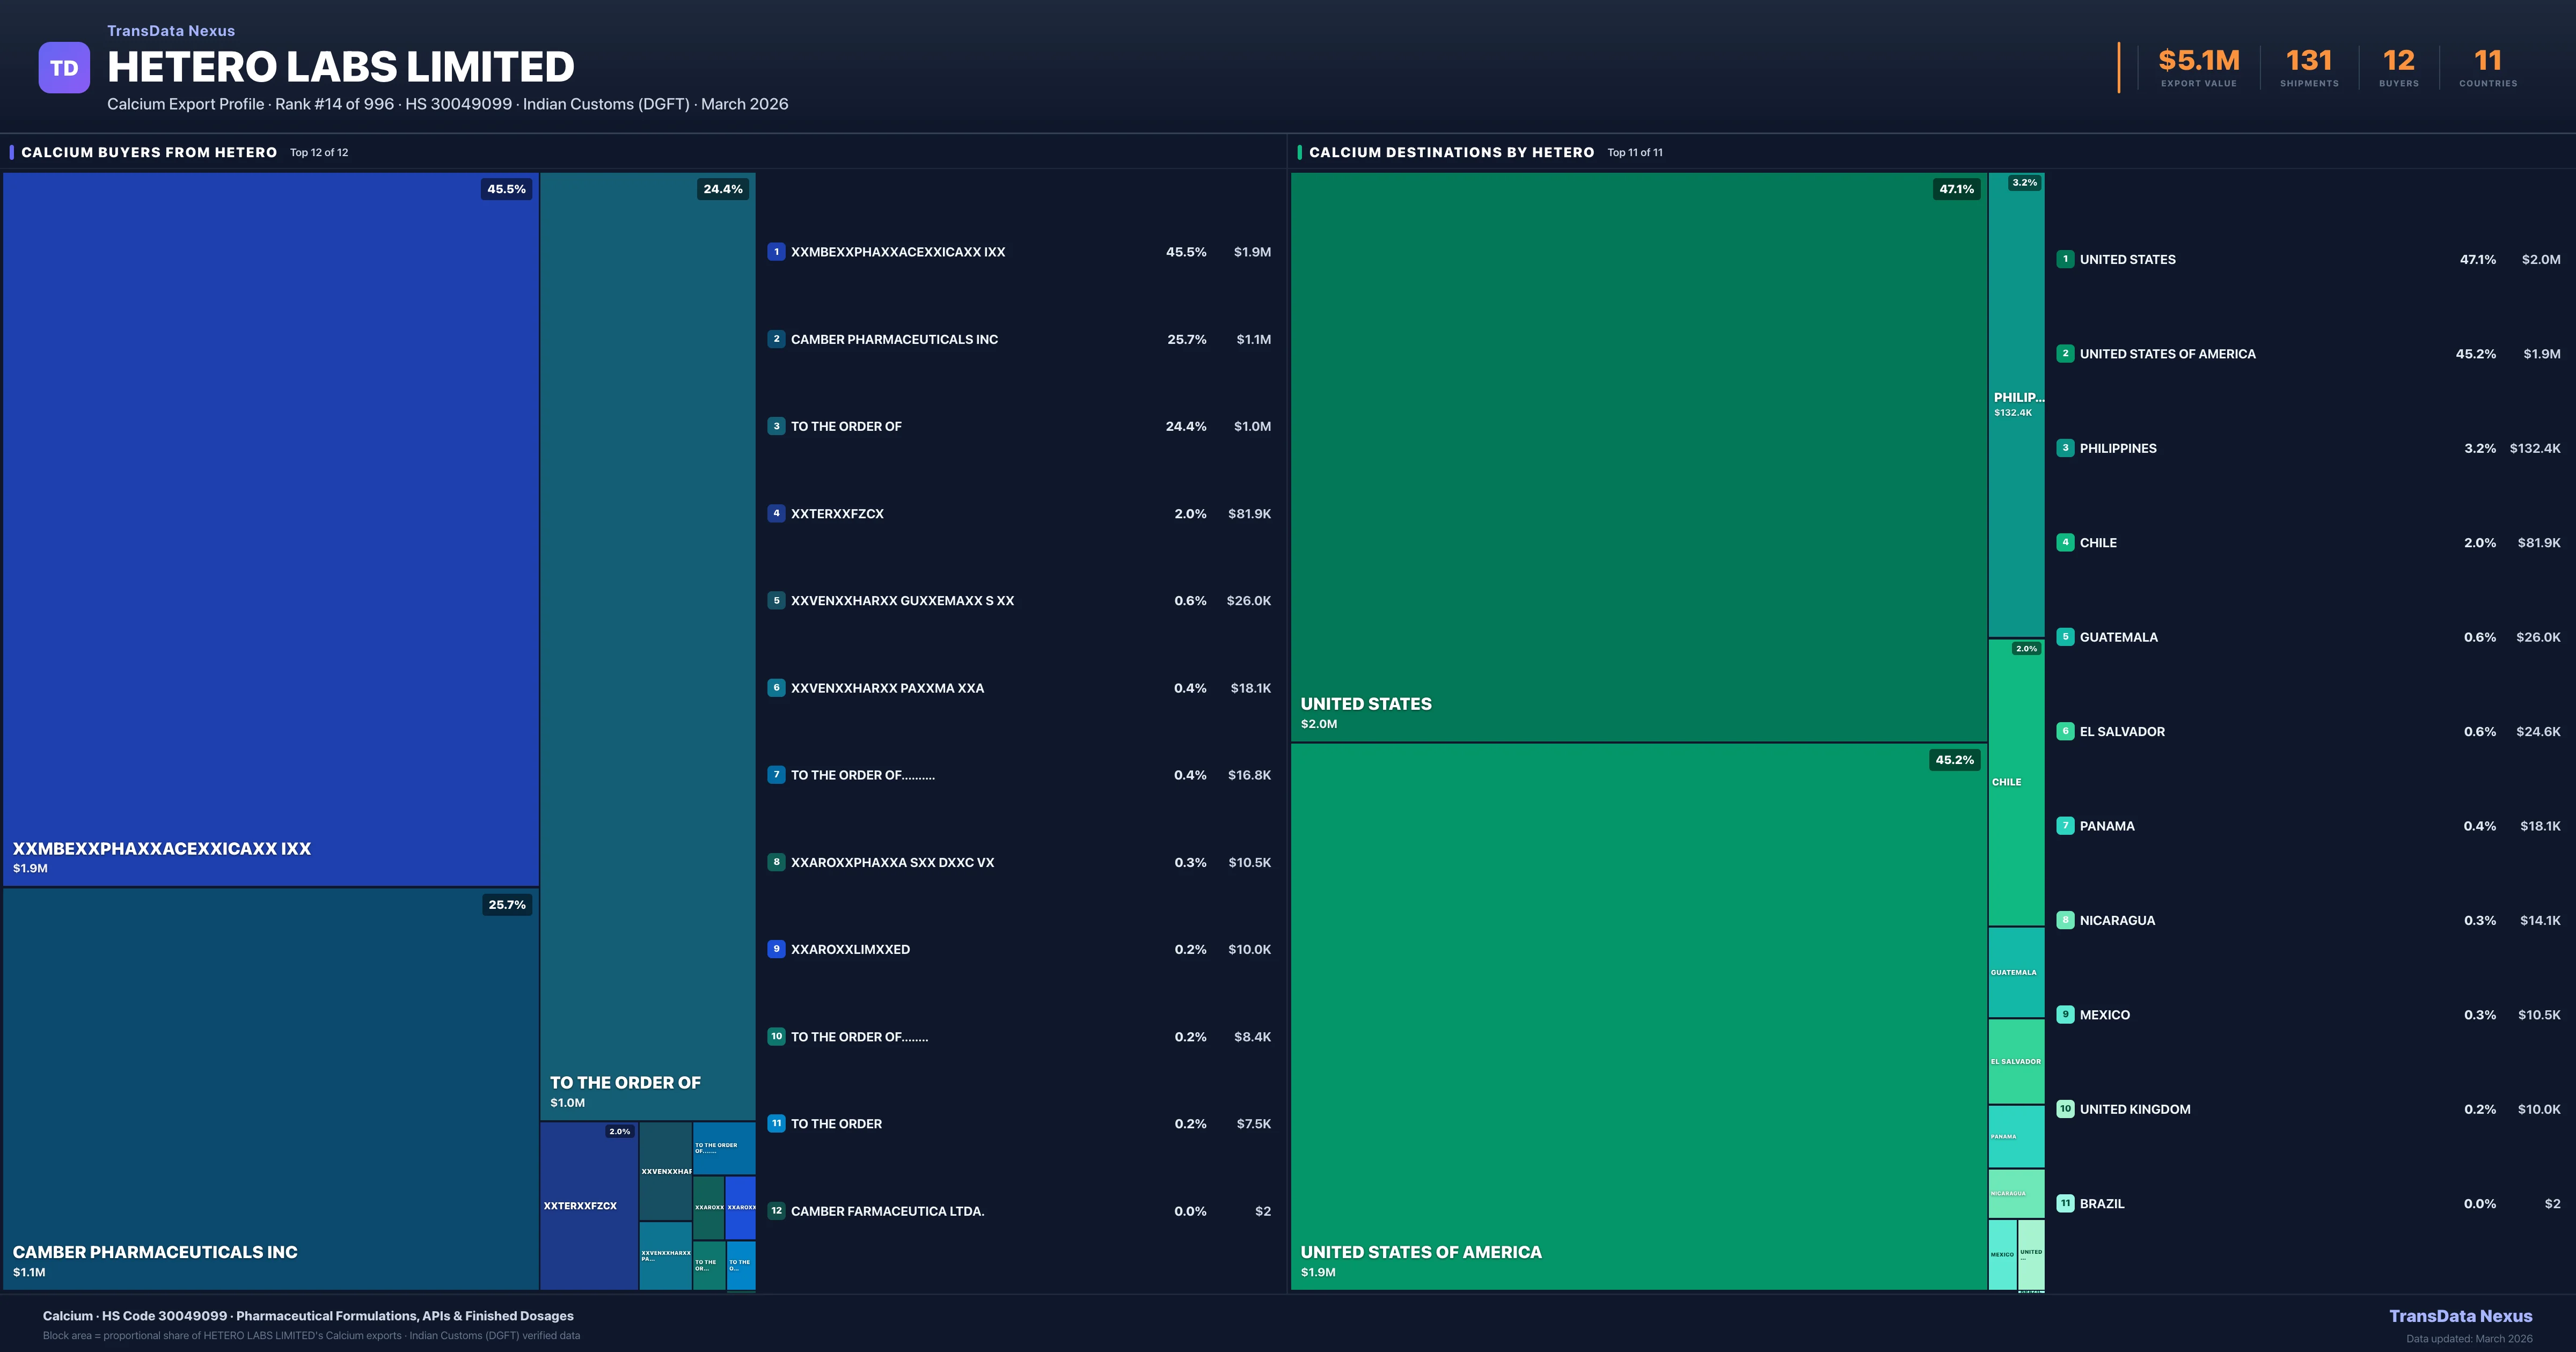This screenshot has width=2576, height=1352.
Task: Click rank badge 1 beside XXMBEXXPHAXXACEXXICAXX IXX
Action: pos(776,252)
